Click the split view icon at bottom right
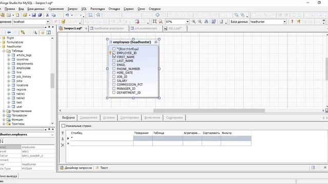The height and width of the screenshot is (184, 328). point(313,168)
